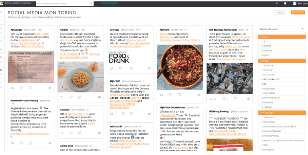Image resolution: width=308 pixels, height=155 pixels.
Task: Select the EVENTS filter
Action: click(x=282, y=46)
